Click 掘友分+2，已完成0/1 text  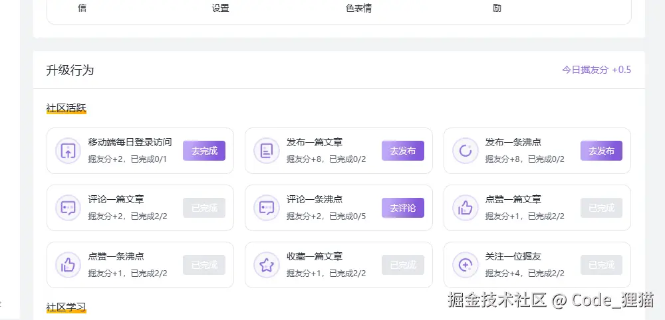tap(128, 159)
